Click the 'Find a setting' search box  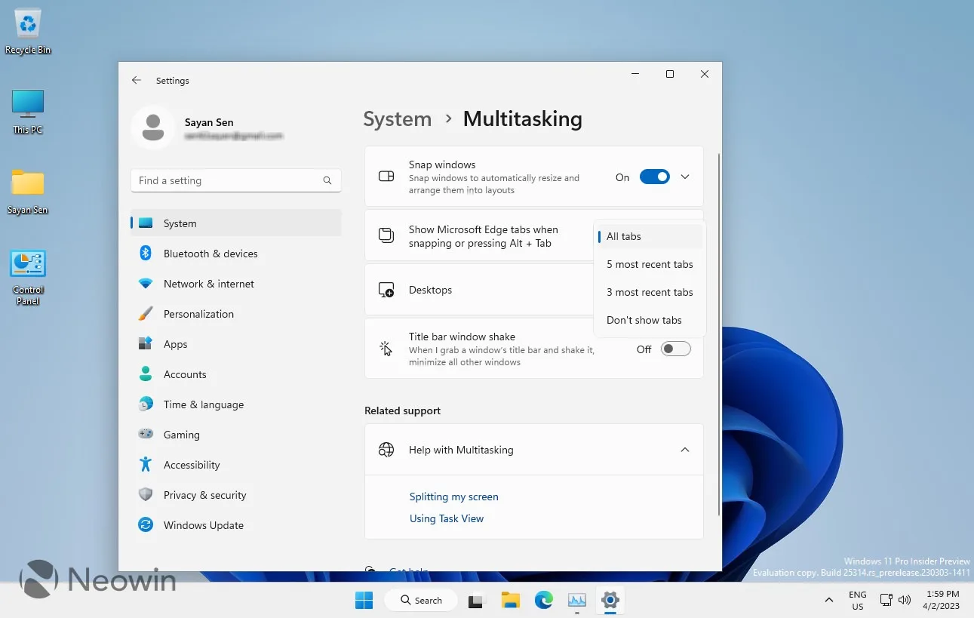(x=226, y=180)
